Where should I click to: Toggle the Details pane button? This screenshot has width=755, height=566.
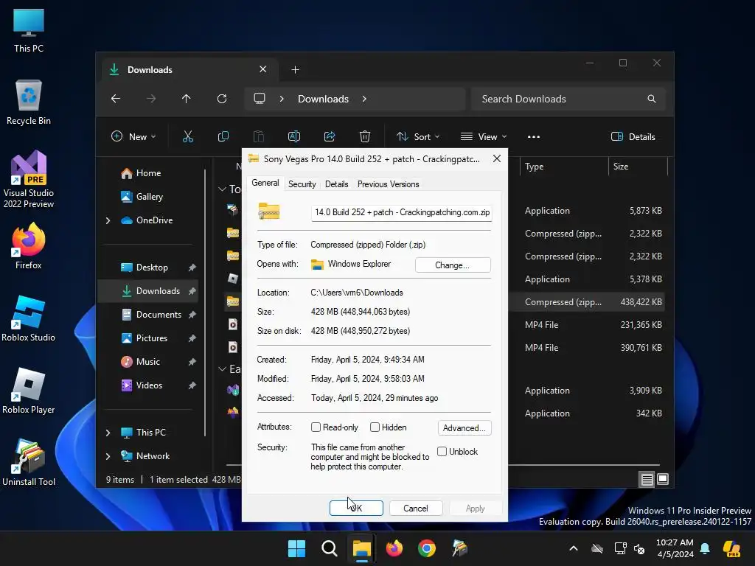coord(633,136)
